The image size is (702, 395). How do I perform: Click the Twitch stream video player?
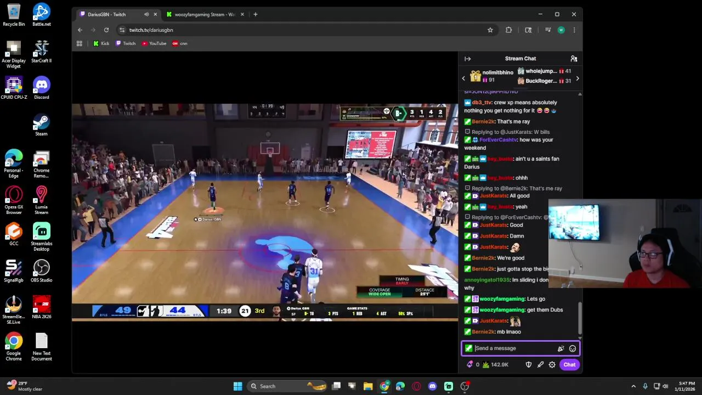[265, 212]
